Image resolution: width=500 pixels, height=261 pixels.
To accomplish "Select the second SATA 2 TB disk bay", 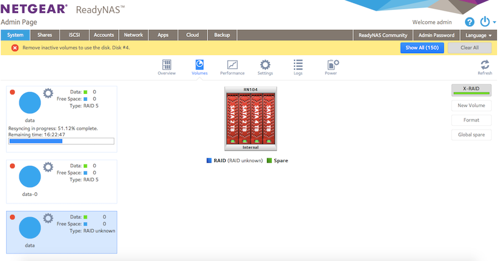I will click(244, 118).
